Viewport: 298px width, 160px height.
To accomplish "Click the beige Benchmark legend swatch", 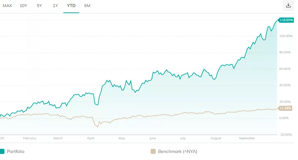I will click(x=153, y=151).
